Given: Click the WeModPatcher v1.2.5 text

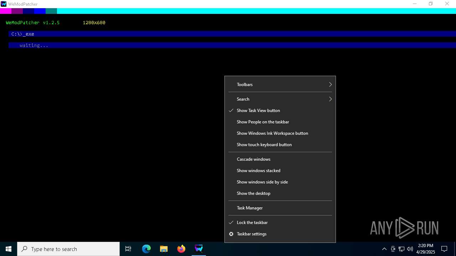Looking at the screenshot, I should coord(33,23).
